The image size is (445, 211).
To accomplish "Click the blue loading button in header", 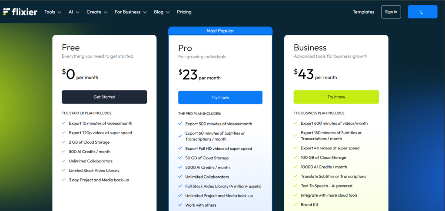I will (422, 12).
